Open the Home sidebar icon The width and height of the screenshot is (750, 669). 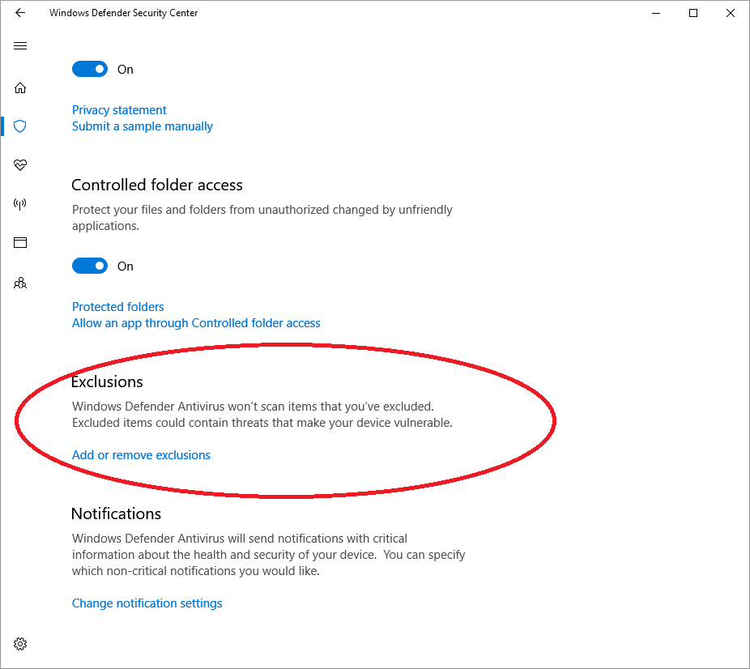point(20,87)
